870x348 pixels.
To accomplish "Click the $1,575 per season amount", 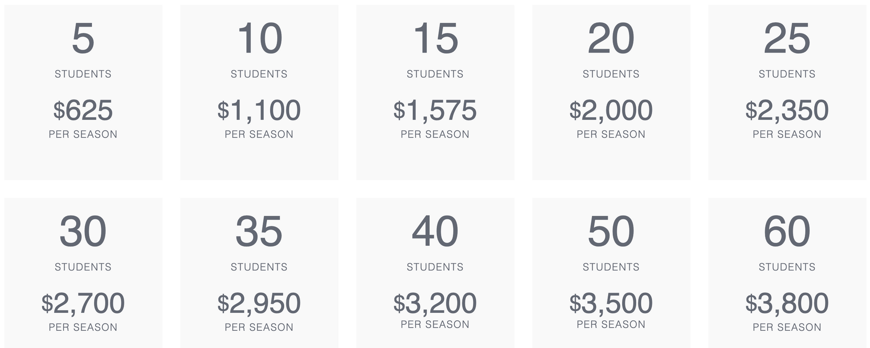I will [435, 110].
